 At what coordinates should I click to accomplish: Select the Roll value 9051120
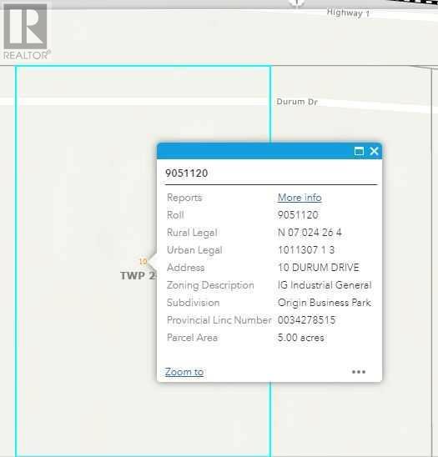pyautogui.click(x=298, y=215)
